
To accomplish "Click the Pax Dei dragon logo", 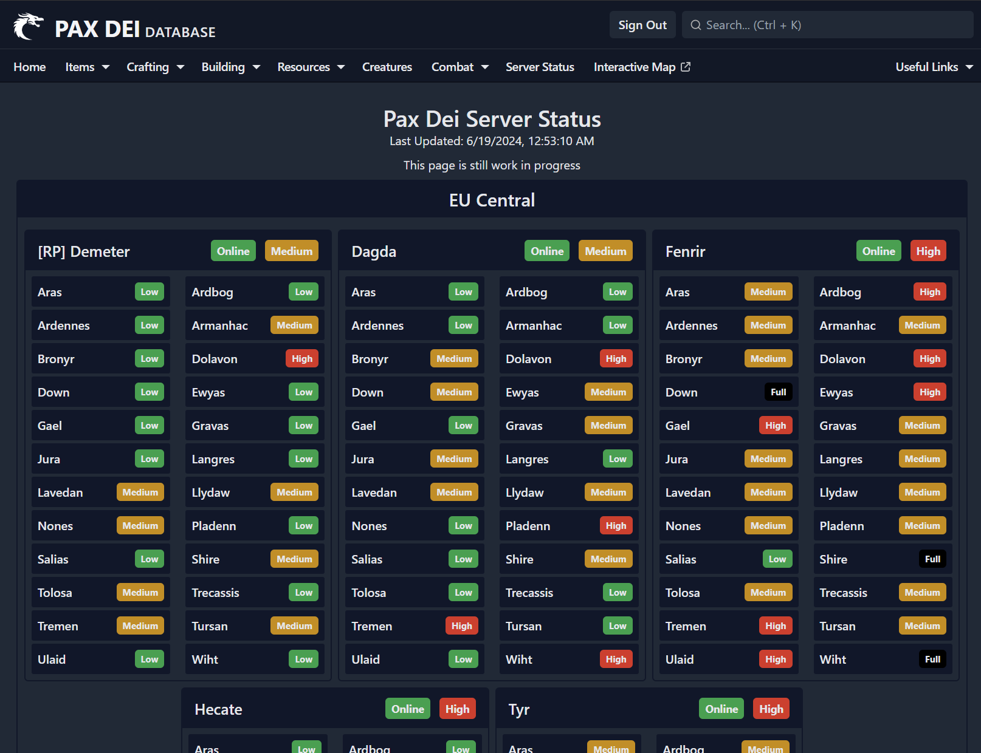I will [x=29, y=25].
